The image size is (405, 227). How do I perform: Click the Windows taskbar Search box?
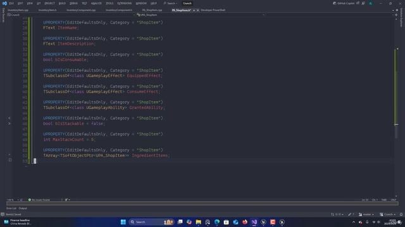[151, 222]
